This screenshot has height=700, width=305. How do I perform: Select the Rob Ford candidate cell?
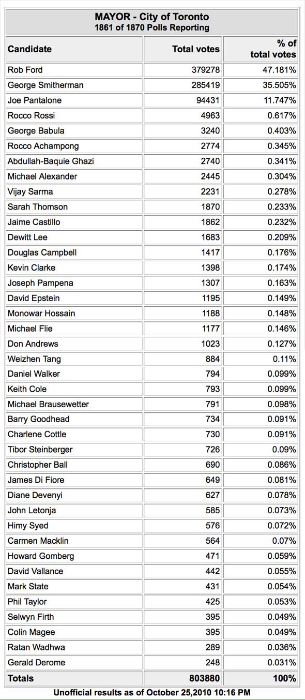(74, 70)
